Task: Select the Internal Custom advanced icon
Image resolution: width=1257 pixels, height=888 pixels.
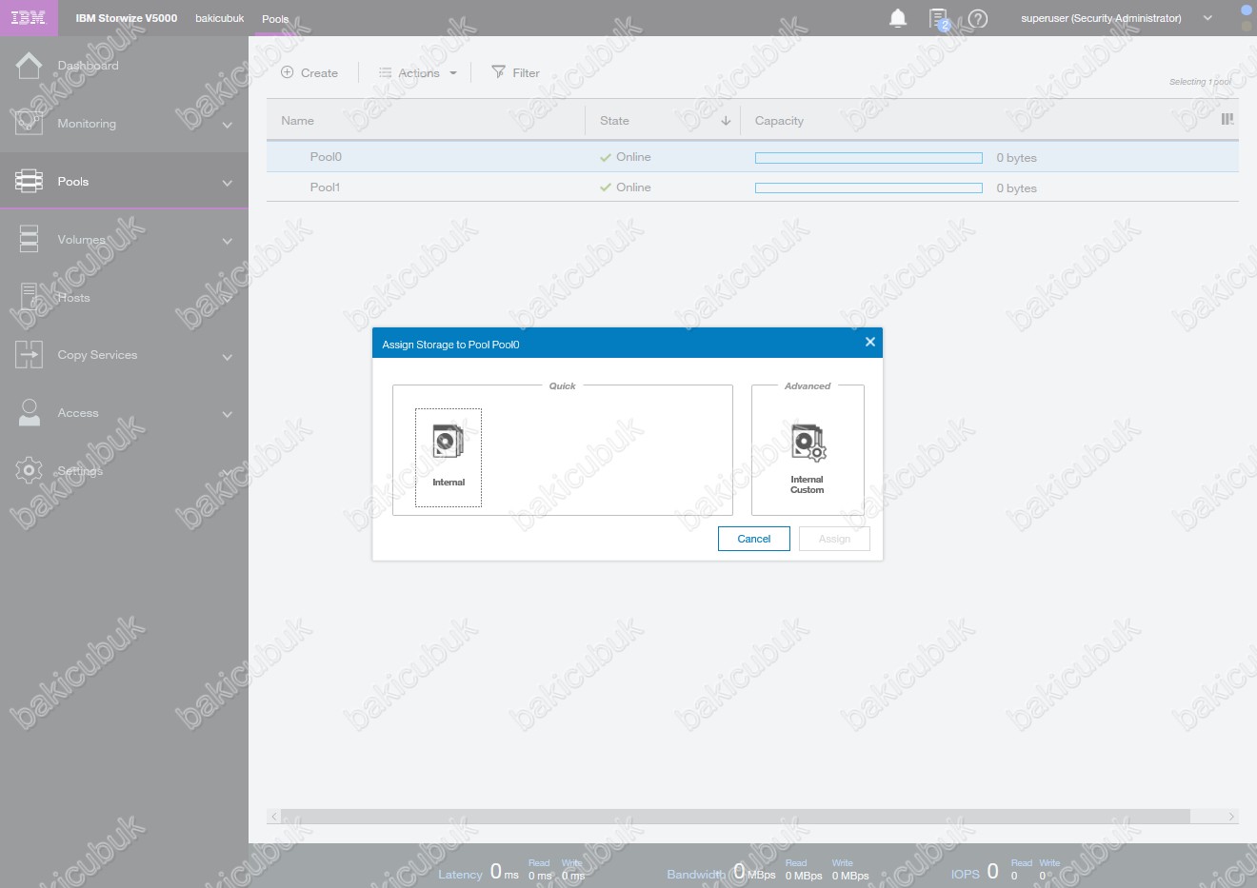Action: click(808, 444)
